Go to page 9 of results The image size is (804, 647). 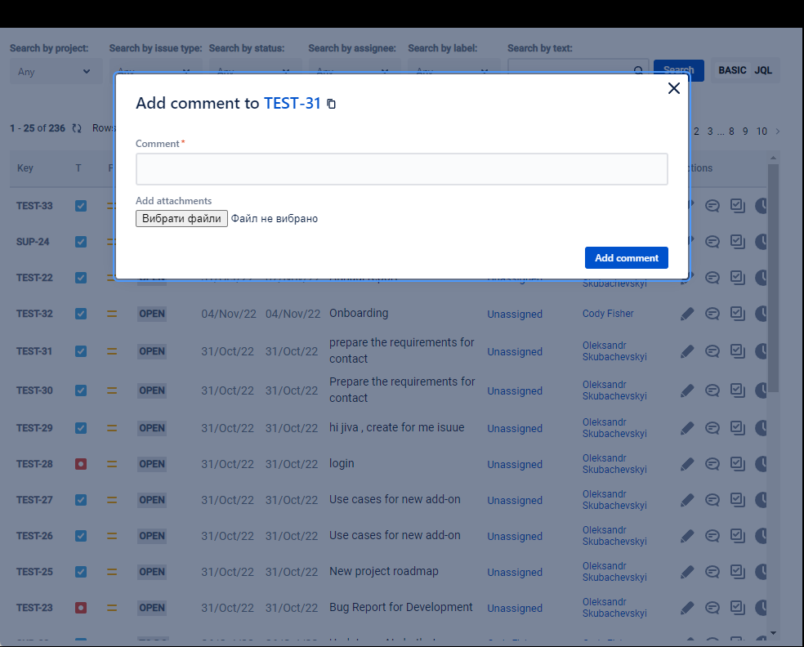pyautogui.click(x=745, y=132)
